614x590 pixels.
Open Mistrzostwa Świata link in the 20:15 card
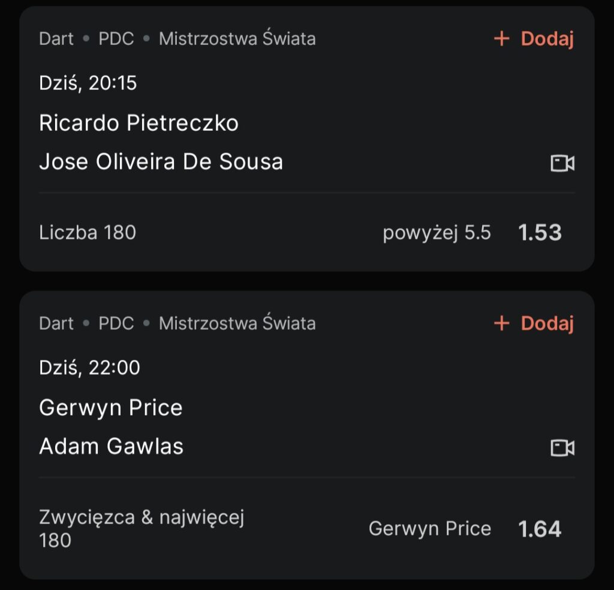[237, 39]
